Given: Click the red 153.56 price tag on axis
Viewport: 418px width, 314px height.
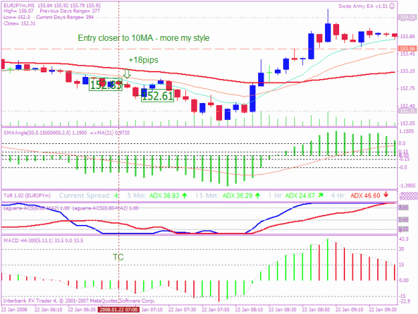Looking at the screenshot, I should point(407,49).
